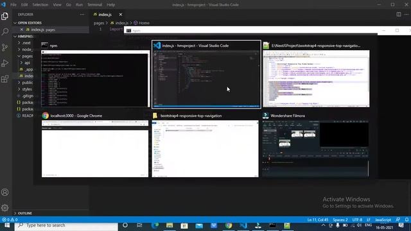This screenshot has height=231, width=411.
Task: Click the Cortana circle icon on taskbar
Action: point(125,225)
